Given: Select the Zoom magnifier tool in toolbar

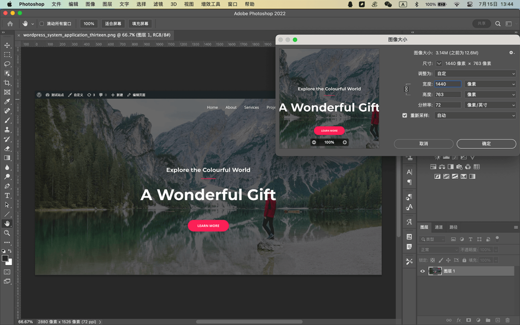Looking at the screenshot, I should pyautogui.click(x=7, y=233).
